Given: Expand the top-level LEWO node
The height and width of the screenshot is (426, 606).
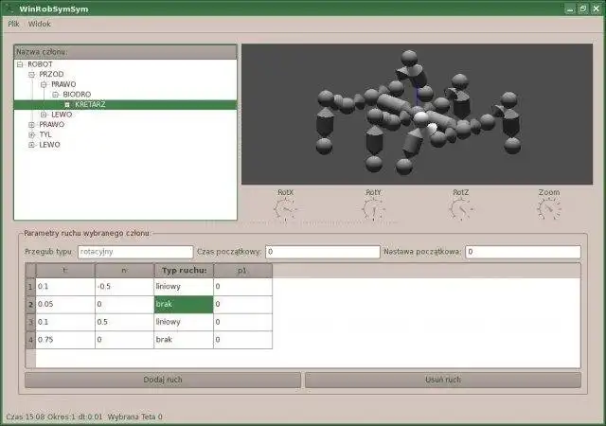Looking at the screenshot, I should [x=31, y=145].
